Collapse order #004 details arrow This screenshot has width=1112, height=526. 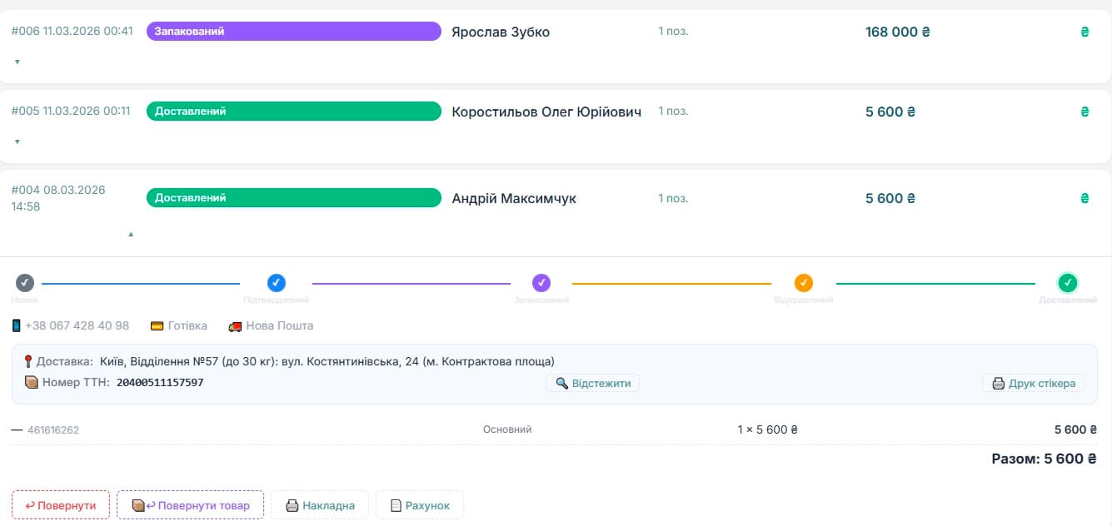[x=130, y=235]
